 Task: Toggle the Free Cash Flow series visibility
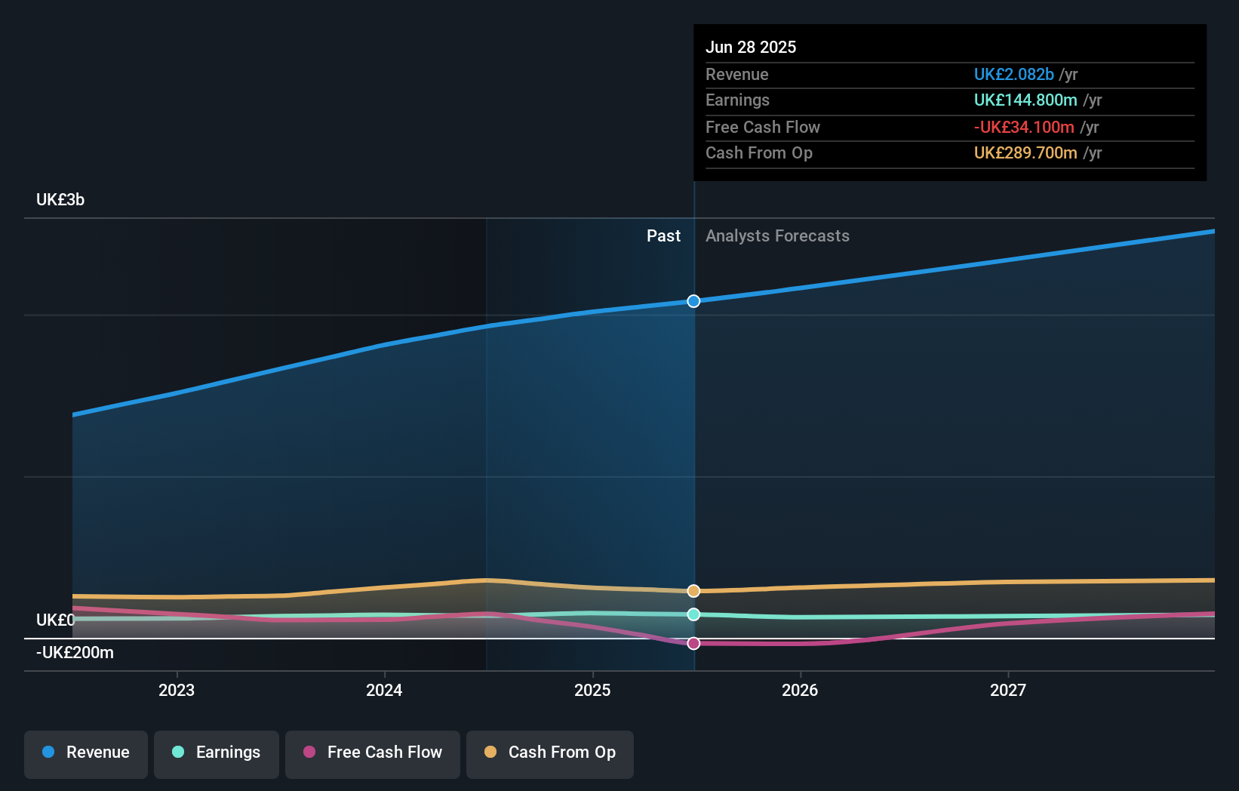373,753
